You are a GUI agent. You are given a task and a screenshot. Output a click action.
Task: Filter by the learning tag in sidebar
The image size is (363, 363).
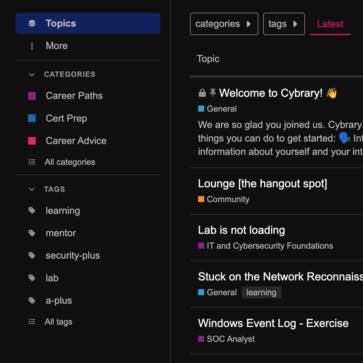[88, 211]
